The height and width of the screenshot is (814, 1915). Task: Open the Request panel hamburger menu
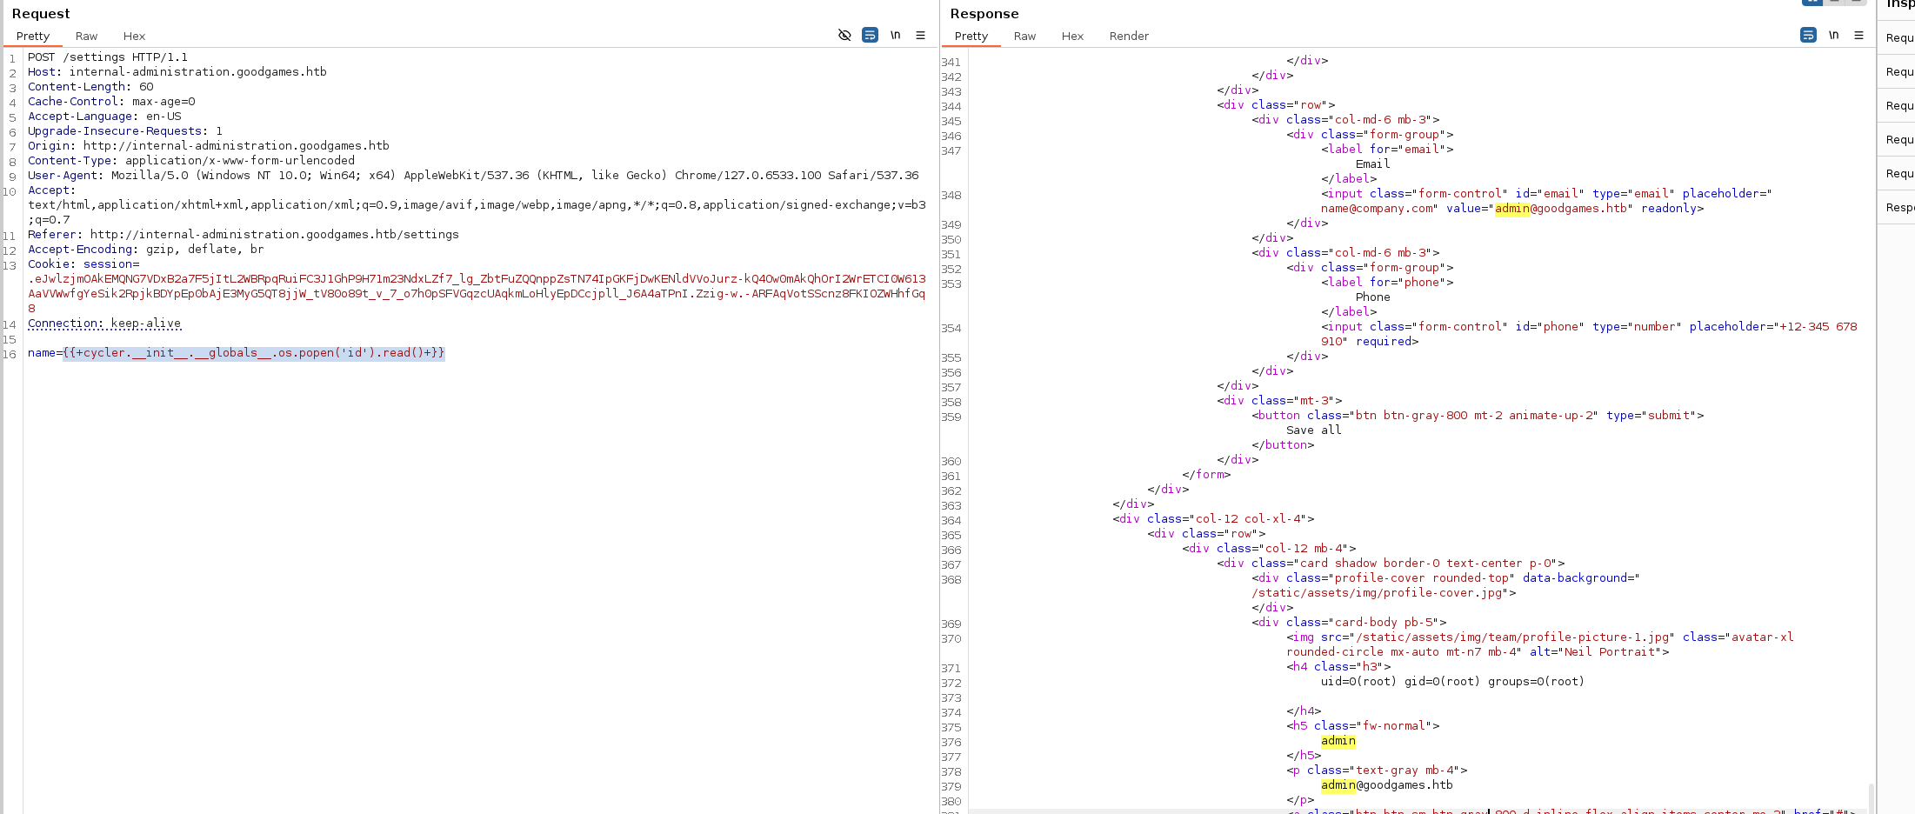point(920,36)
